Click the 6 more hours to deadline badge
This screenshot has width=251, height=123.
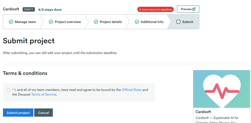pyautogui.click(x=155, y=9)
